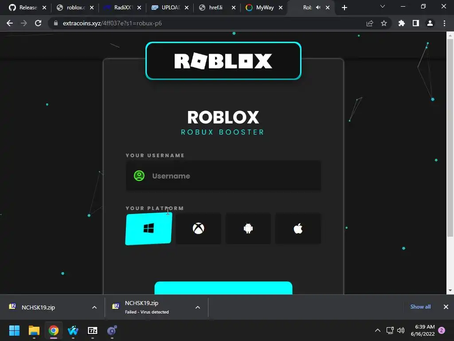
Task: Click the page vertical scrollbar thumb
Action: pyautogui.click(x=450, y=138)
